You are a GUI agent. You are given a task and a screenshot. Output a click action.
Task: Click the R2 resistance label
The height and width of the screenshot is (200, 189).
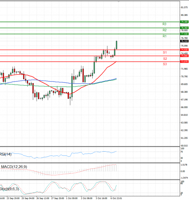[x=164, y=30]
